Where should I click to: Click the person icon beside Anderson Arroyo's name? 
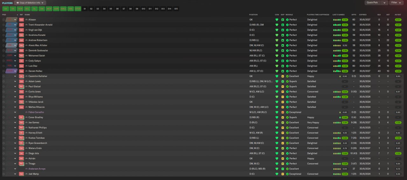(26, 169)
